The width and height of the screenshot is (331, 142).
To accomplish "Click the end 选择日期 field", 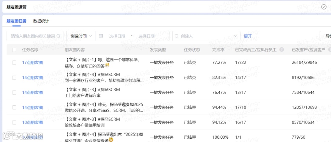I will (x=146, y=36).
